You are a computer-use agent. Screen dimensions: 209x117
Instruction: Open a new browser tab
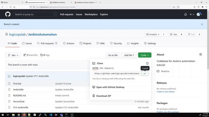pyautogui.click(x=100, y=2)
